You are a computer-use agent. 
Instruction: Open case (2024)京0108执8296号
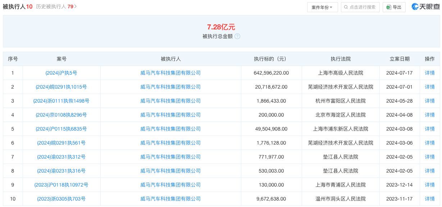[x=61, y=115]
